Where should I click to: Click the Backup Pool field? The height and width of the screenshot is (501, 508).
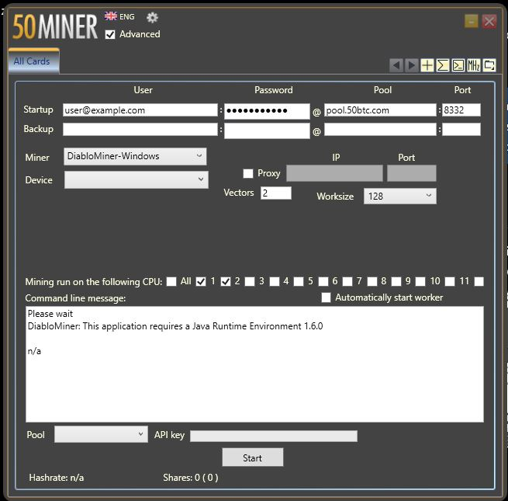tap(380, 130)
